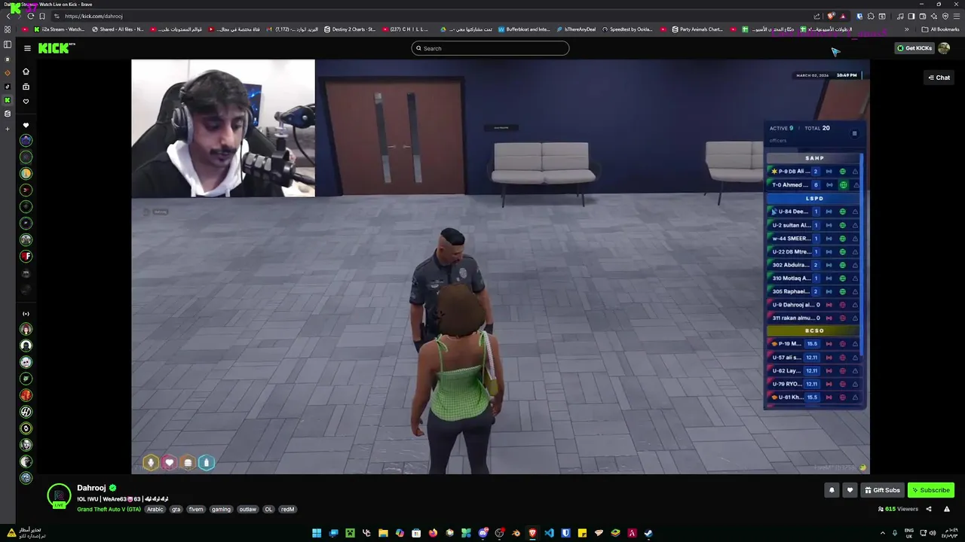The width and height of the screenshot is (965, 542).
Task: Open the Windows Start menu
Action: coord(317,533)
